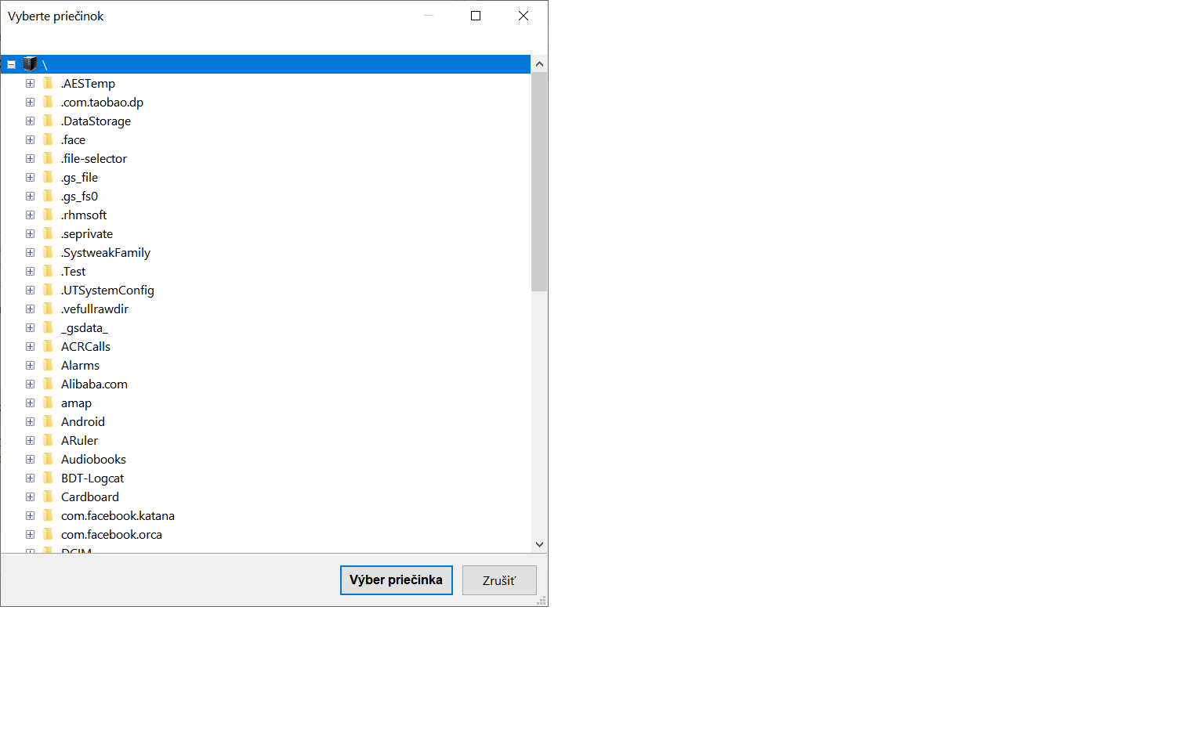Click folder icon beside .SystweakFamily
The width and height of the screenshot is (1181, 751).
(48, 252)
